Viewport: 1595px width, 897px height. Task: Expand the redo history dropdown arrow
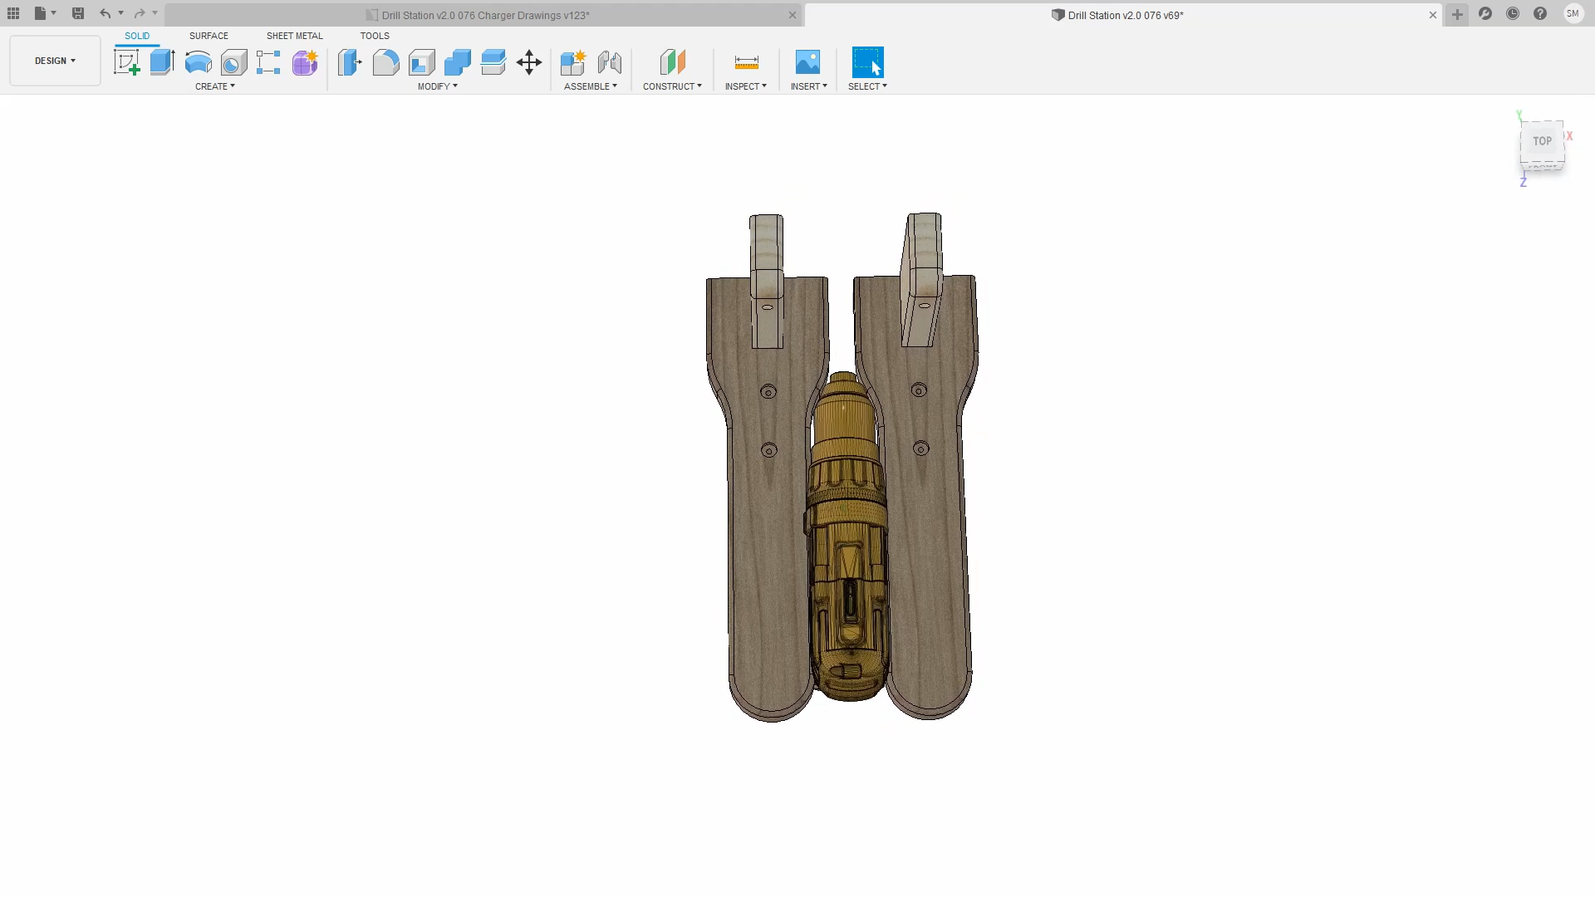[x=155, y=13]
